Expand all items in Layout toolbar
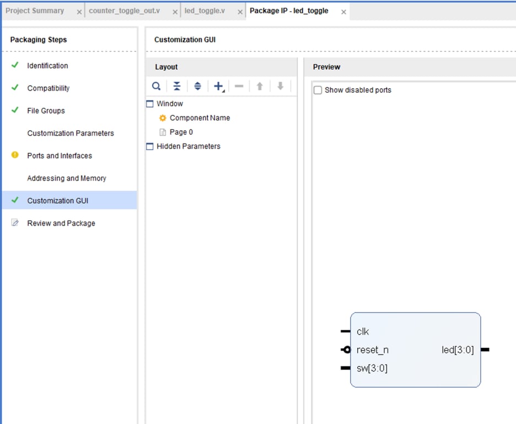 pos(197,86)
